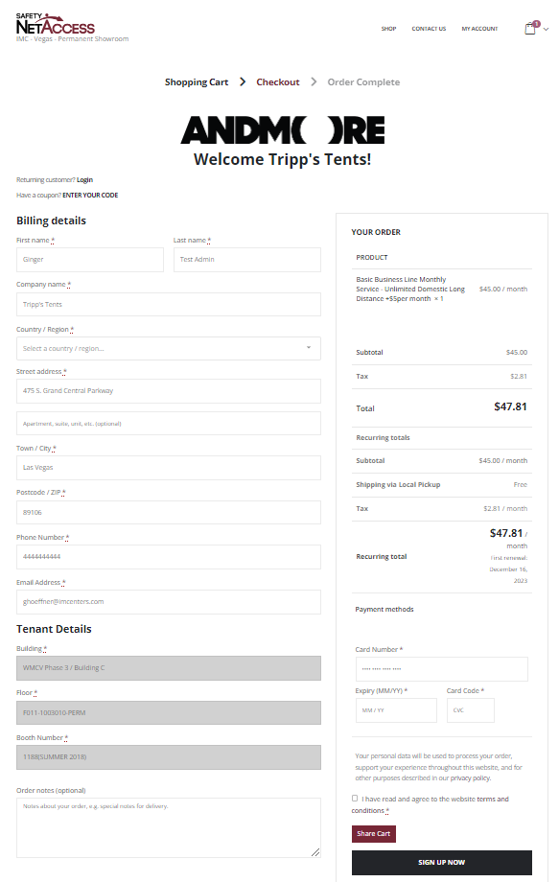559x882 pixels.
Task: Agree to website terms and conditions checkbox
Action: [355, 799]
